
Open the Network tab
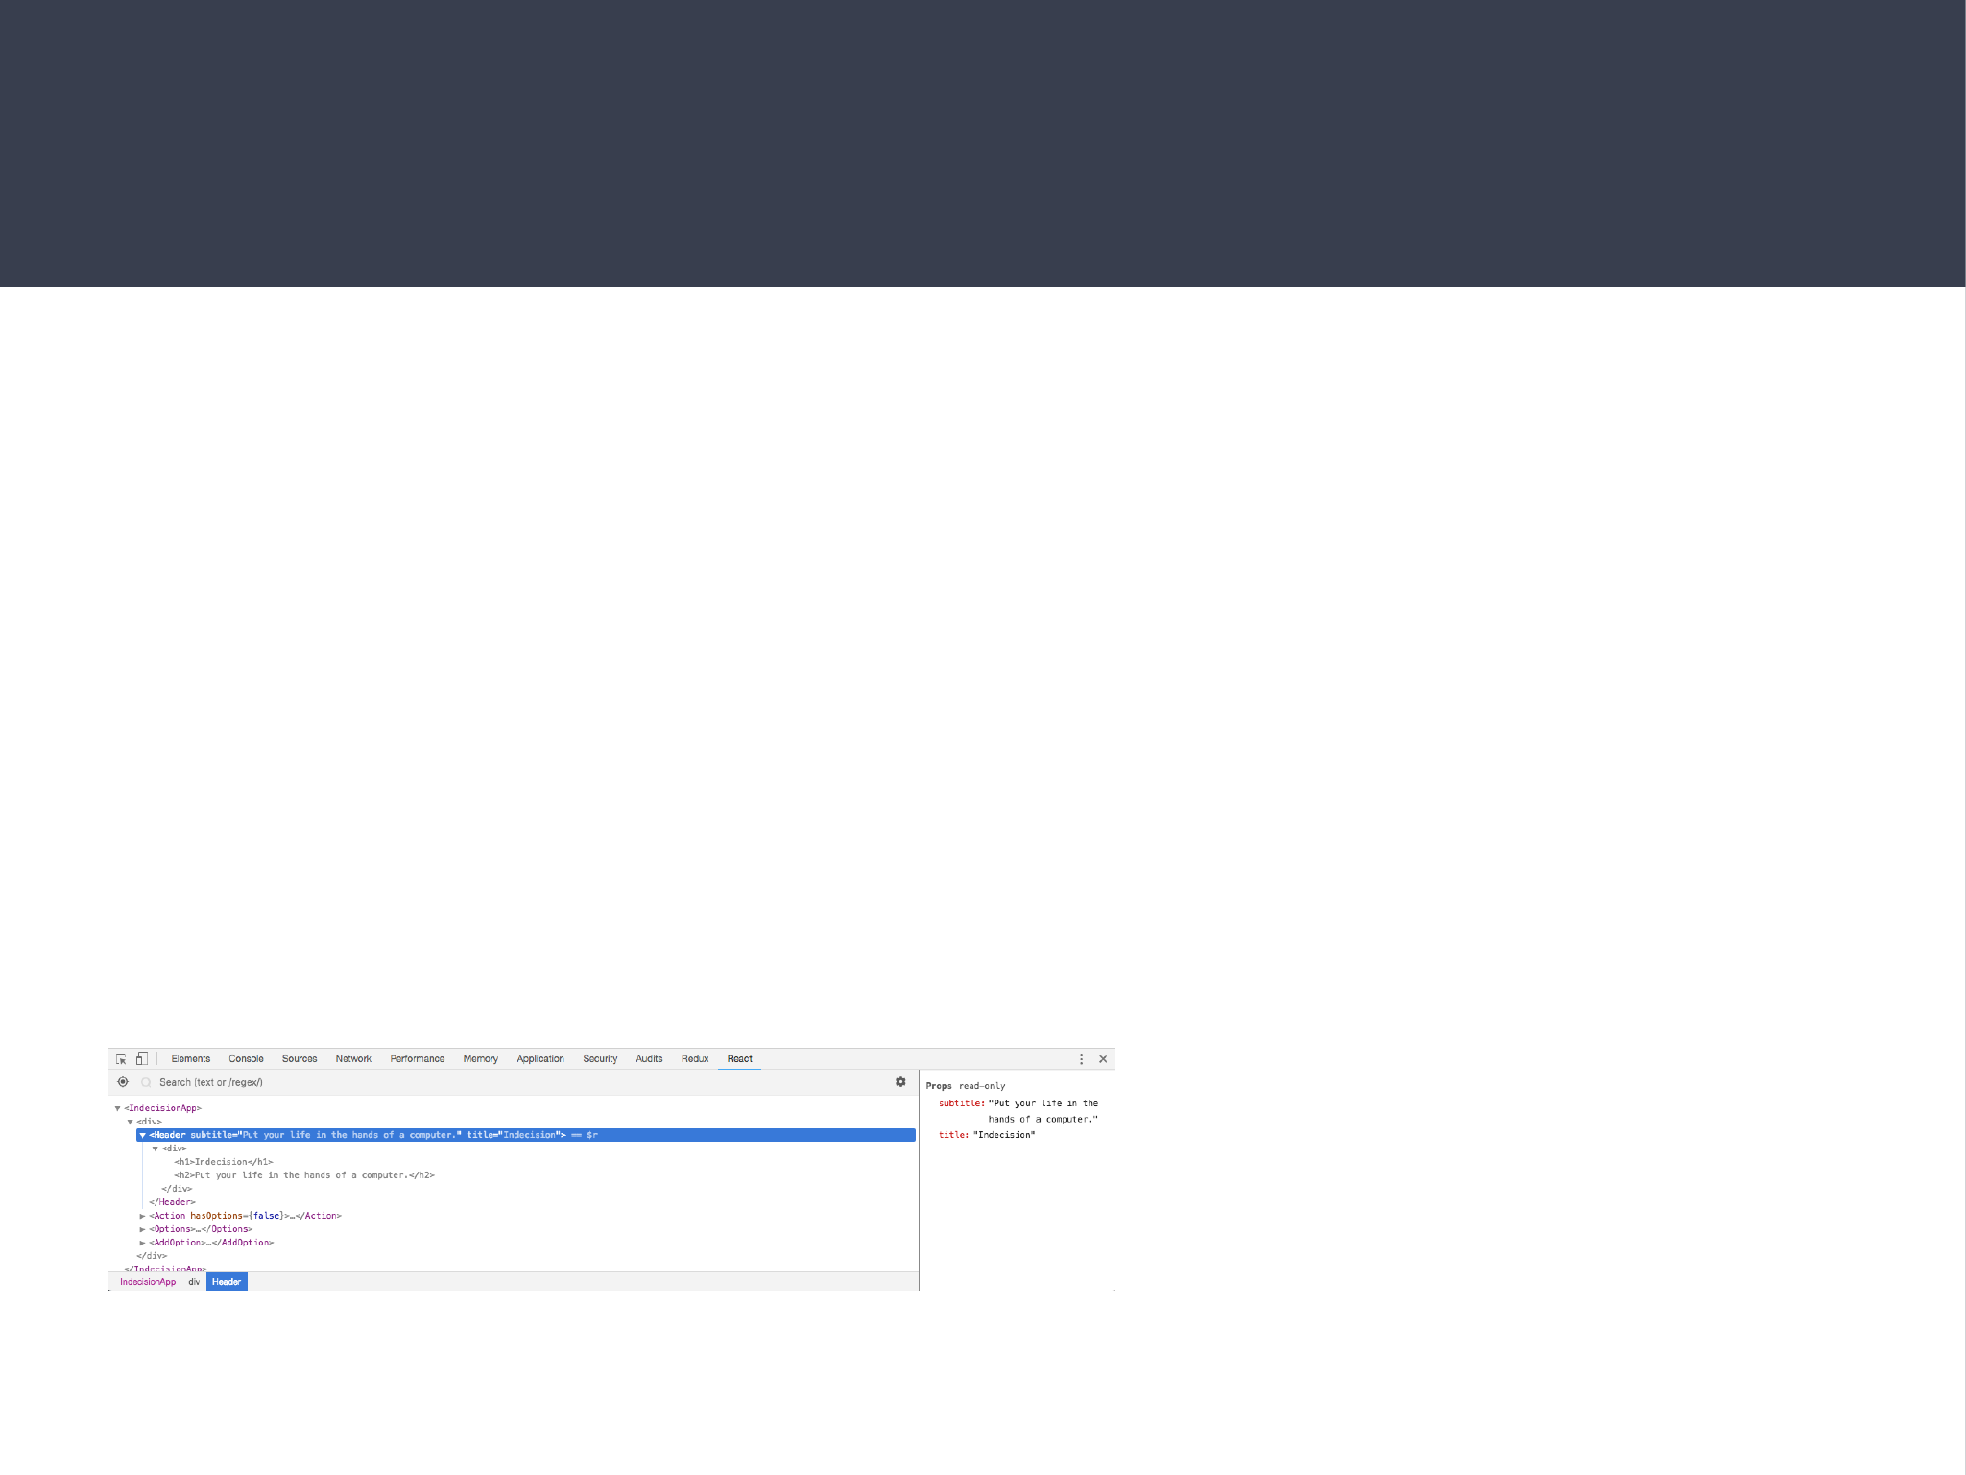click(353, 1059)
